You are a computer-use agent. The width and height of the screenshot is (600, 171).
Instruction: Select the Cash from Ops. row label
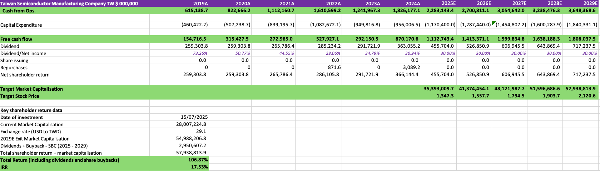coord(19,11)
